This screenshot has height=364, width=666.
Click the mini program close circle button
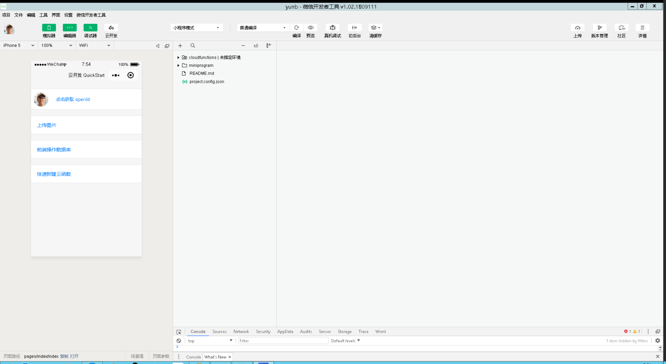[131, 75]
